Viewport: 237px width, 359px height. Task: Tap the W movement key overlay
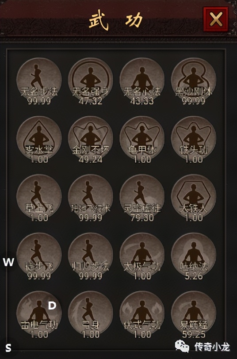(x=8, y=262)
